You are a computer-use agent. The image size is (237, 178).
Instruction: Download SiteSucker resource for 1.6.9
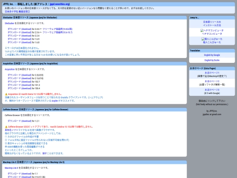(19, 39)
